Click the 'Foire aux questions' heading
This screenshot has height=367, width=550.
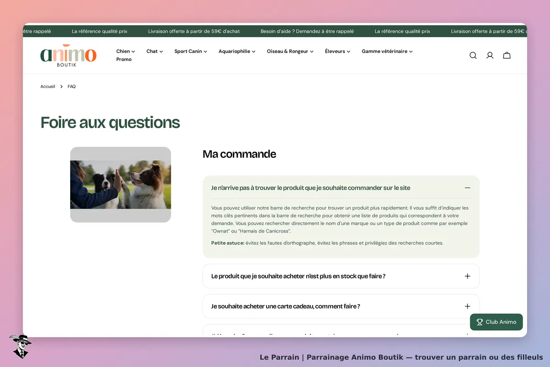[110, 122]
